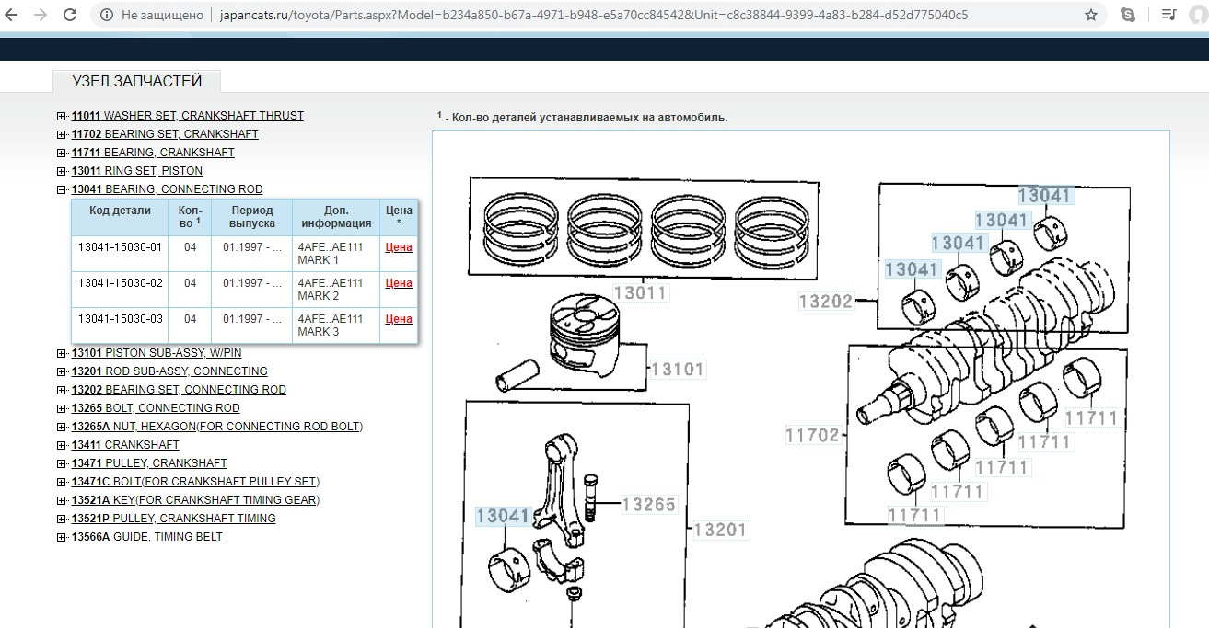Viewport: 1209px width, 628px height.
Task: Reload page with refresh icon
Action: (70, 15)
